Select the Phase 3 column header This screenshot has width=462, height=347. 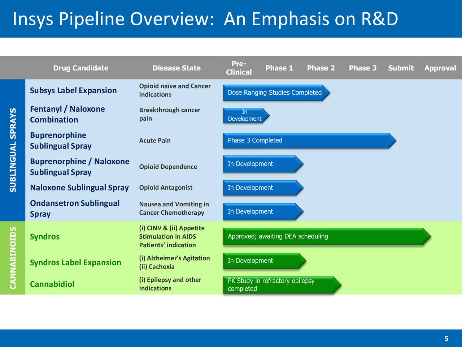[362, 68]
